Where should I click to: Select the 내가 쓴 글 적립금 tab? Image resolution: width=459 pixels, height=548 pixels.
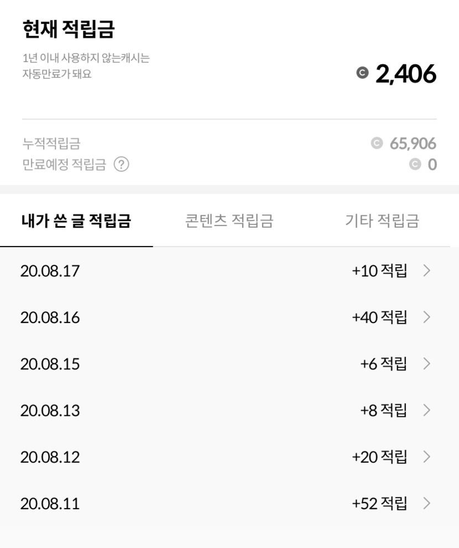76,221
